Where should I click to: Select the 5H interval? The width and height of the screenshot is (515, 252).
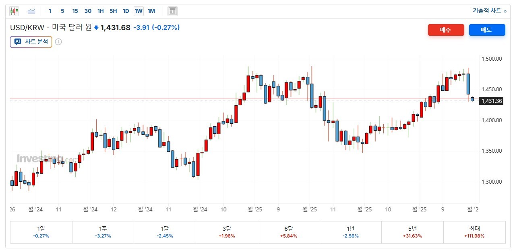(x=113, y=11)
